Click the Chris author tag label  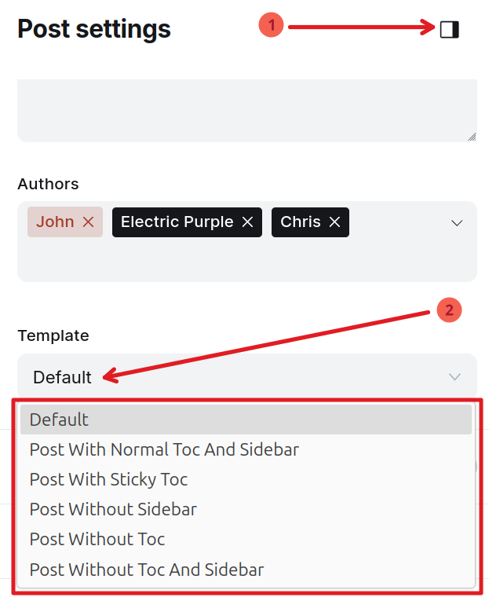(300, 222)
